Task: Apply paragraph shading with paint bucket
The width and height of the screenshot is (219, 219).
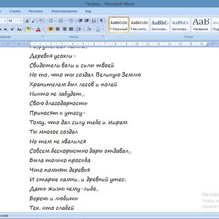Action: pos(89,29)
